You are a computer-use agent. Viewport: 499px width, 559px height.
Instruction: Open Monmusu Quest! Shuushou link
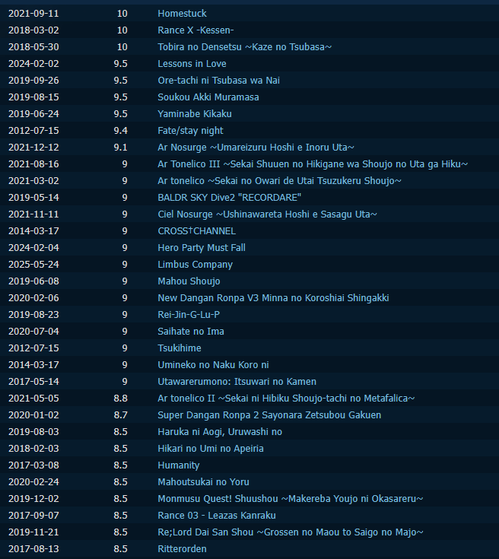[291, 500]
